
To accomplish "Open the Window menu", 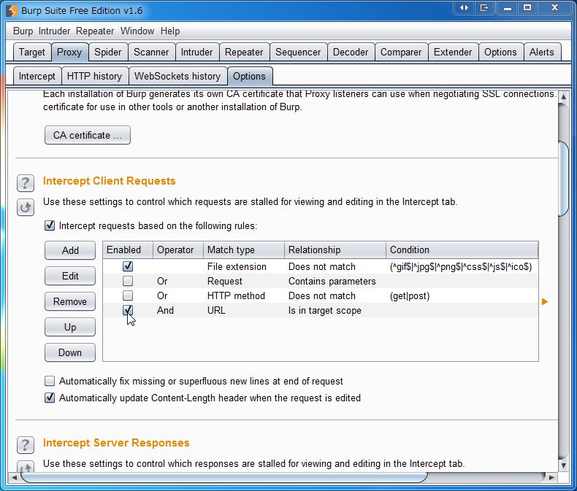I will [x=137, y=31].
